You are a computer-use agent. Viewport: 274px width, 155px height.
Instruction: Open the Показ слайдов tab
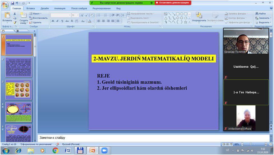[78, 8]
